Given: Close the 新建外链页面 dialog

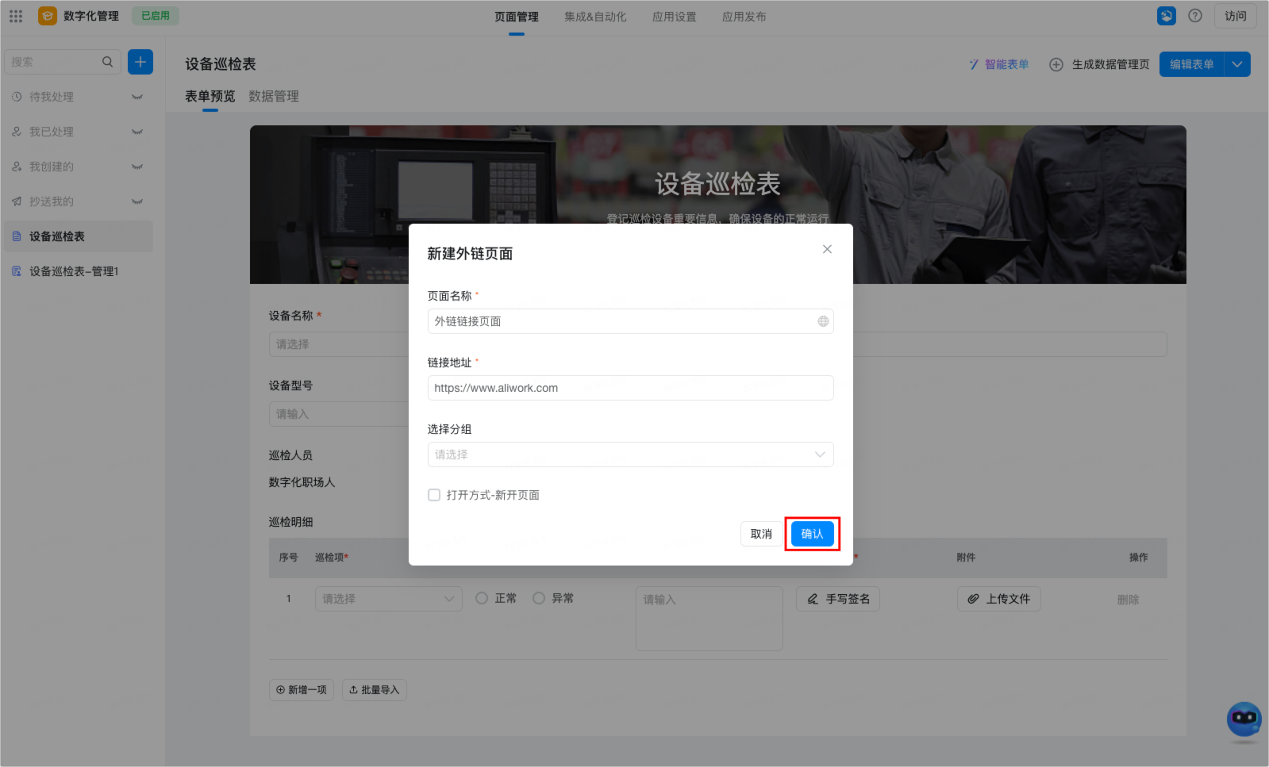Looking at the screenshot, I should pos(827,249).
